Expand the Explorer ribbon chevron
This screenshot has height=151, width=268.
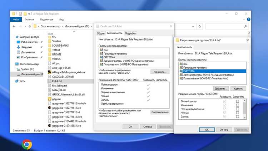pos(244,20)
